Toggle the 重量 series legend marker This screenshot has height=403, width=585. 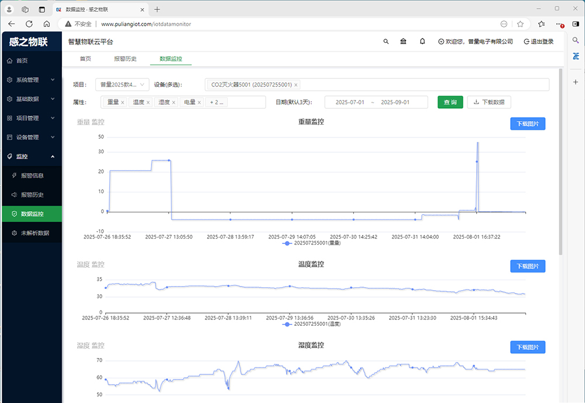pyautogui.click(x=287, y=243)
